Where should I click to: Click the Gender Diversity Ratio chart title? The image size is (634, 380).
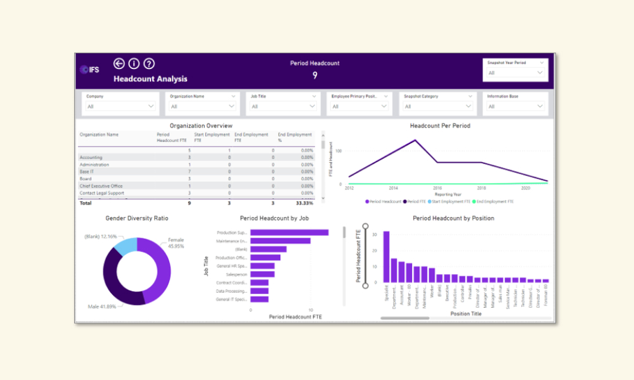click(137, 218)
